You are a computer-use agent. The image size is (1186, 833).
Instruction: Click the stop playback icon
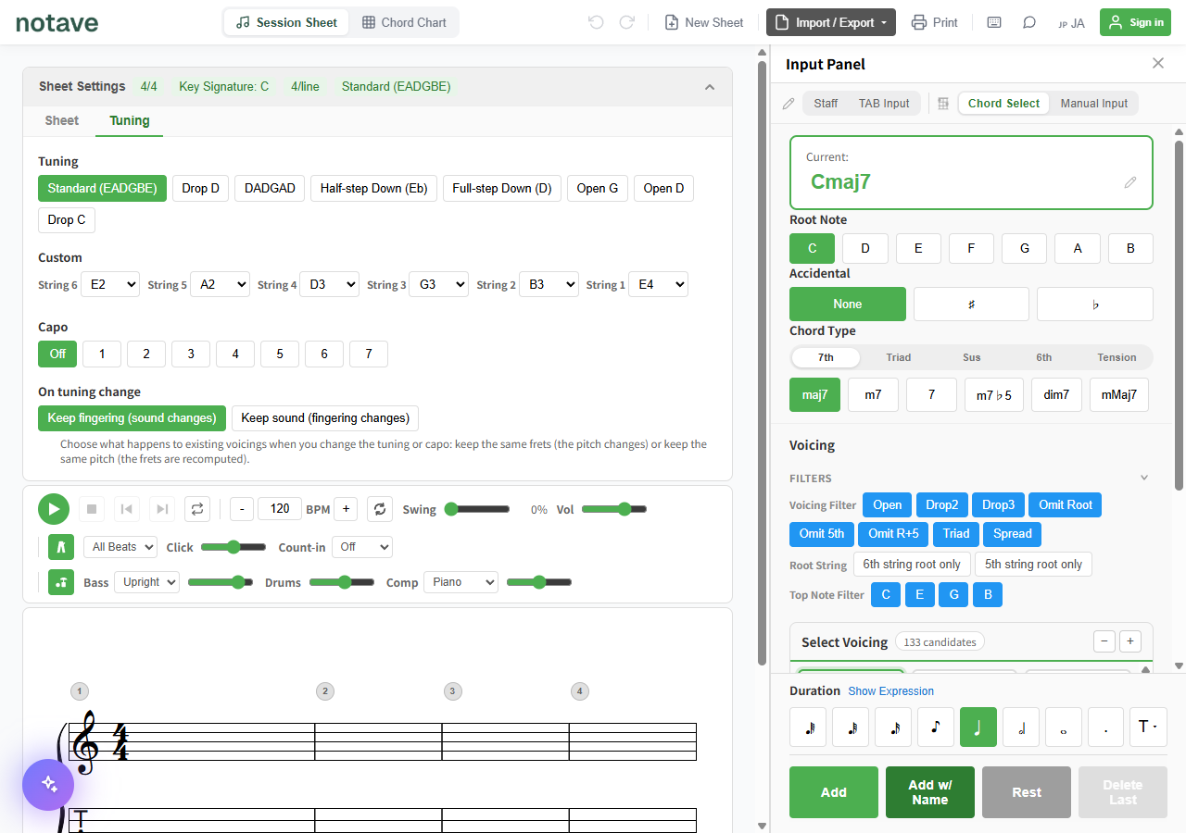coord(92,509)
